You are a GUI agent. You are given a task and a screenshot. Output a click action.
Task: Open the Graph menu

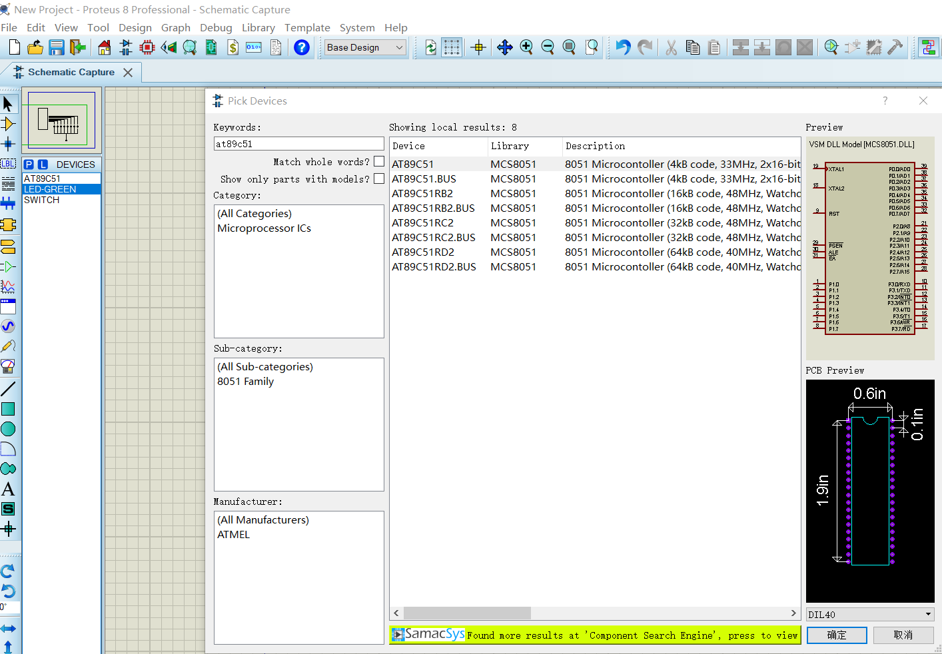pos(176,27)
